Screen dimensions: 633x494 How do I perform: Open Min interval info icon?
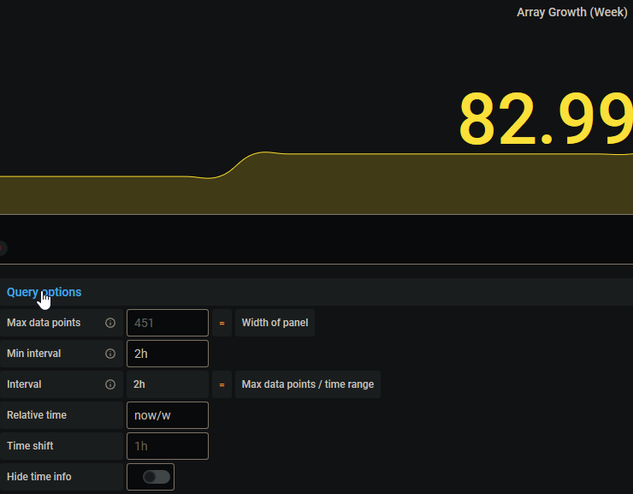point(110,354)
